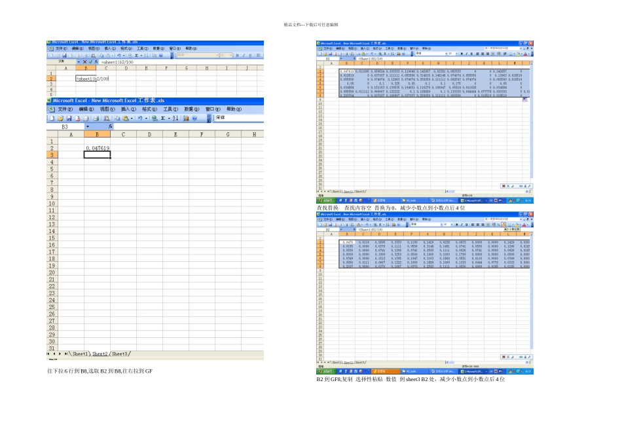Click start button on upper-right window's taskbar

pos(326,200)
